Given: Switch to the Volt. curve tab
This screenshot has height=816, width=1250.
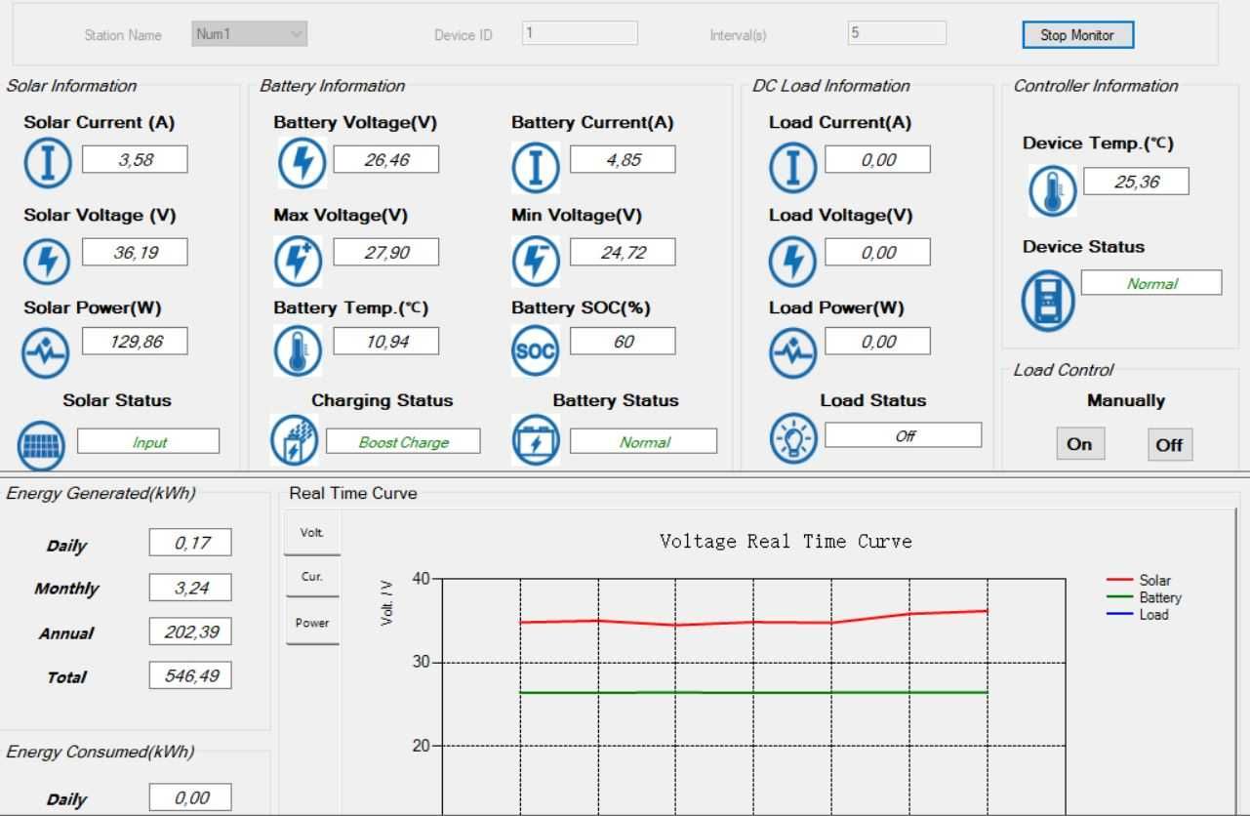Looking at the screenshot, I should (x=312, y=534).
